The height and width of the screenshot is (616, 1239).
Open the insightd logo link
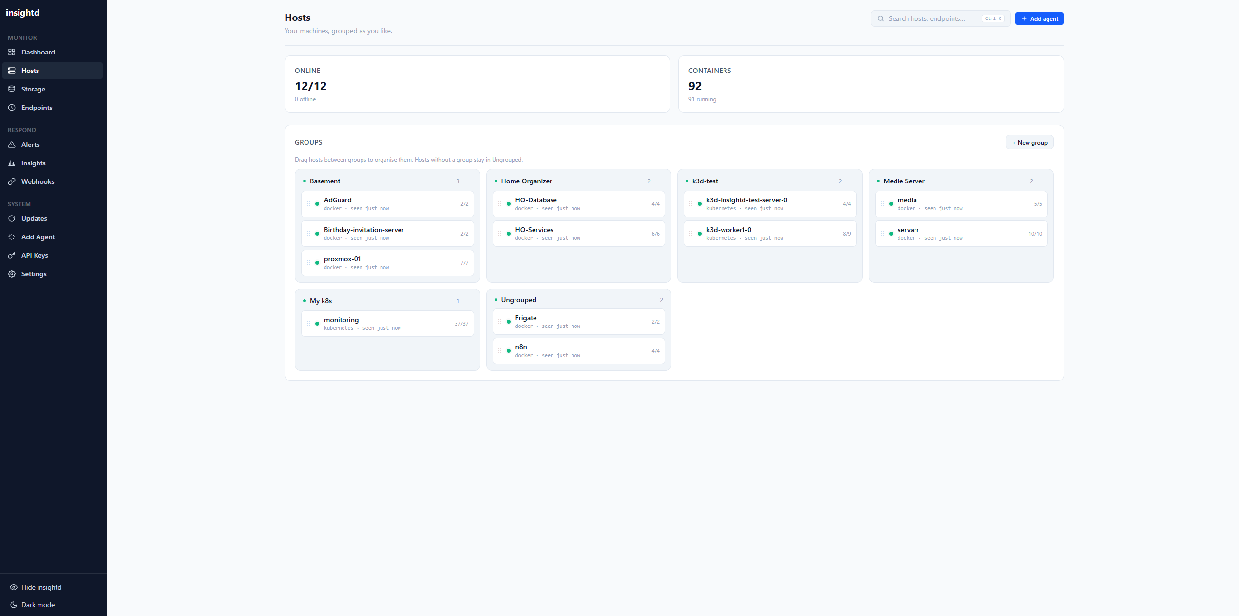pyautogui.click(x=22, y=13)
